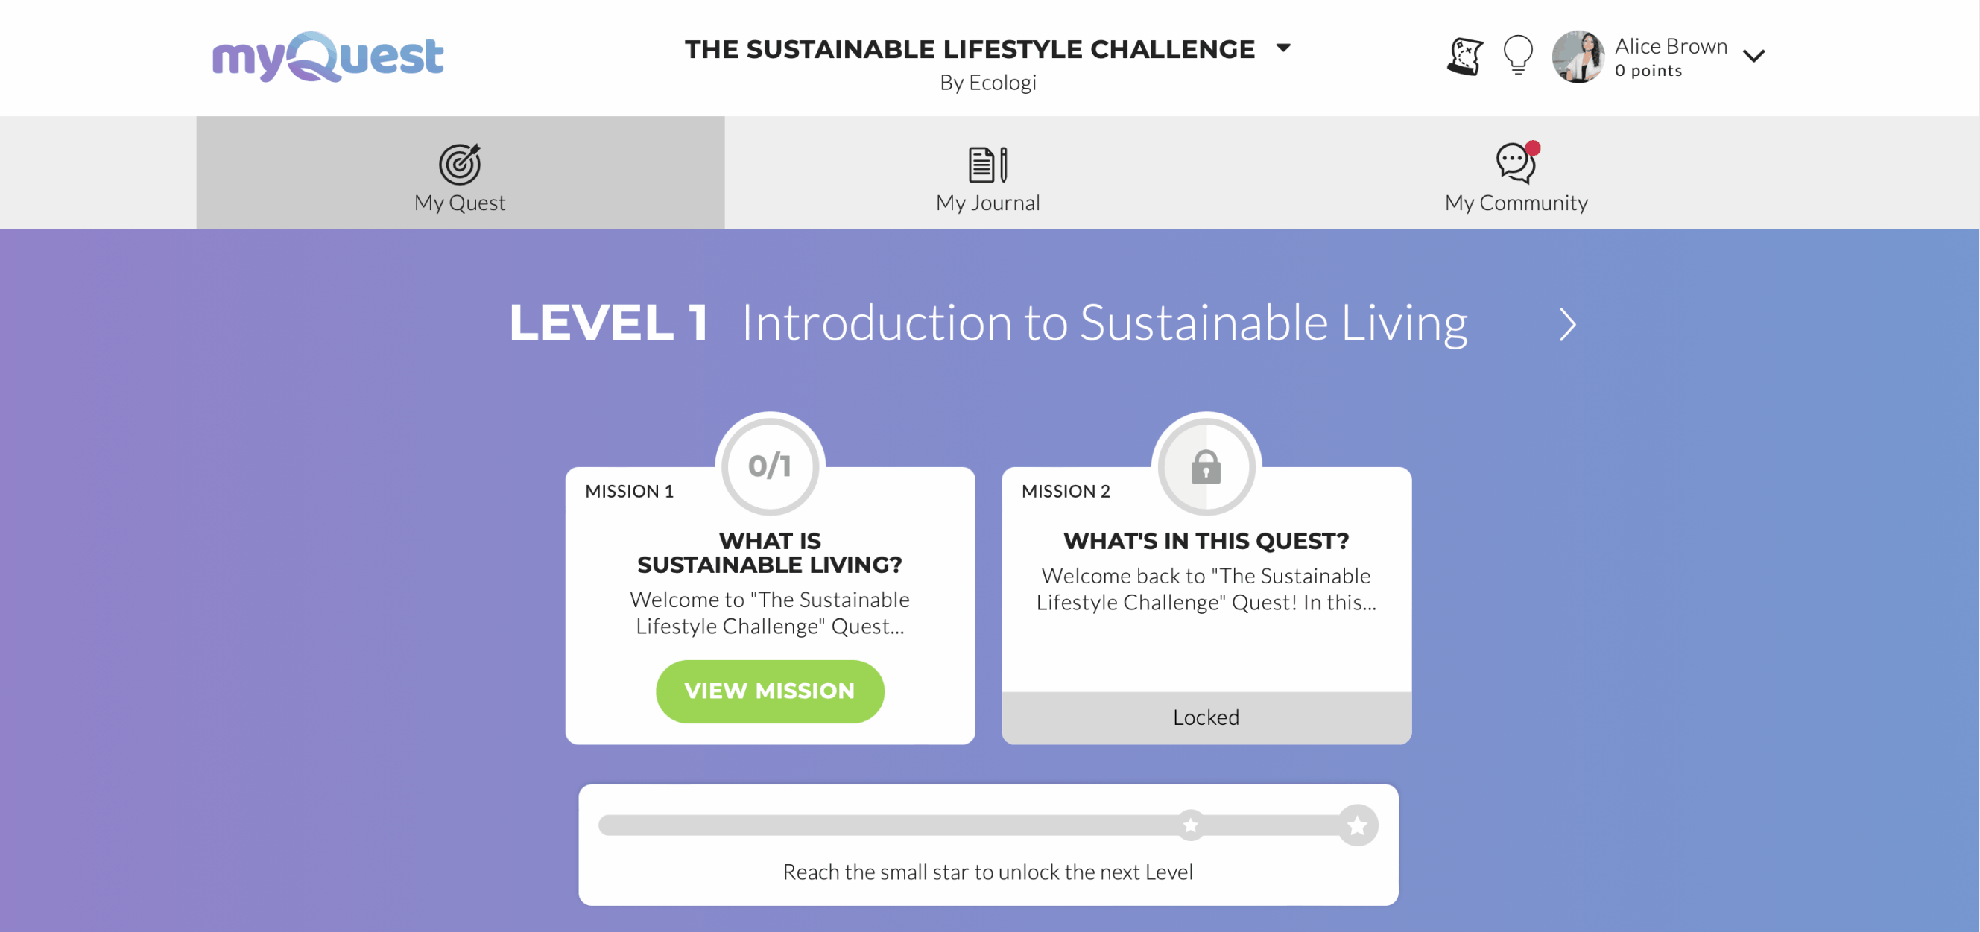Open the treasure map icon
The image size is (1980, 932).
[x=1465, y=57]
